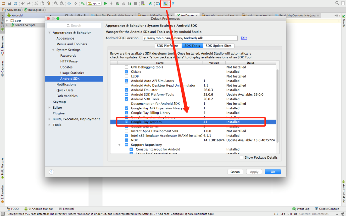Expand the Editor settings section
The height and width of the screenshot is (216, 346).
pyautogui.click(x=49, y=107)
